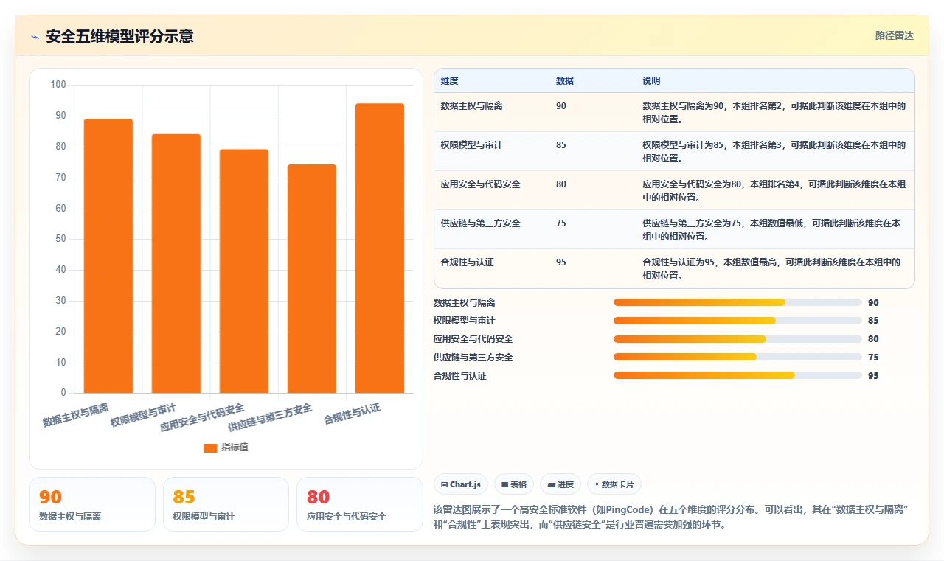Click the x-axis label 数据主权与隔离

point(75,415)
